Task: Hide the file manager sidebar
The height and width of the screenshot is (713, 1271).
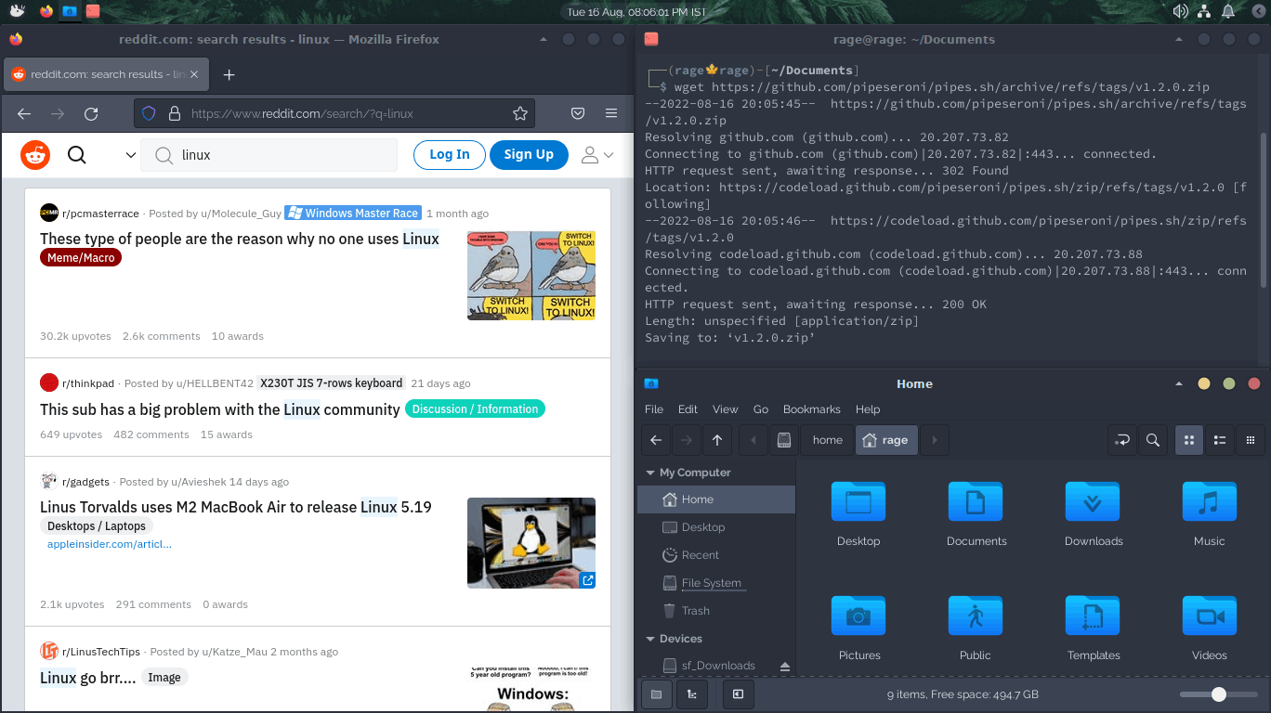Action: (x=738, y=694)
